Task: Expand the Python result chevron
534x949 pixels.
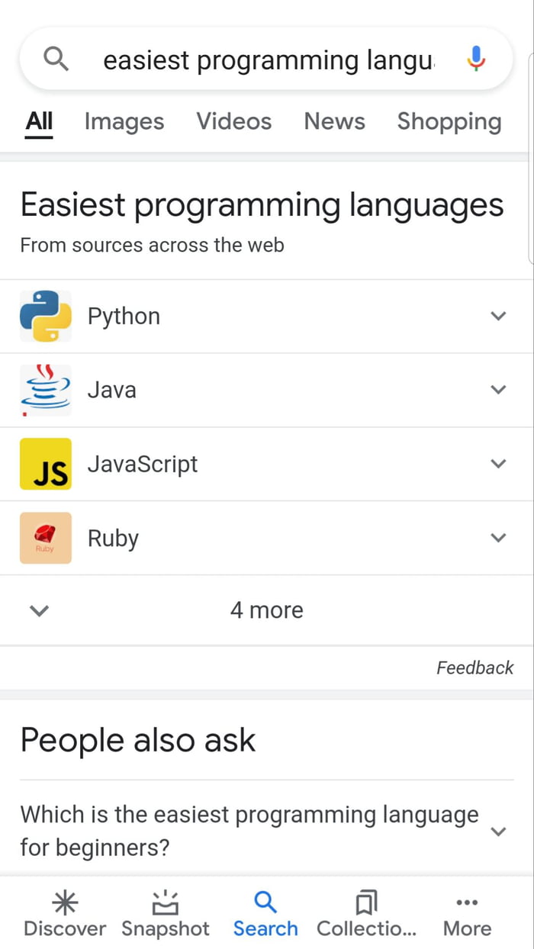Action: pyautogui.click(x=498, y=316)
